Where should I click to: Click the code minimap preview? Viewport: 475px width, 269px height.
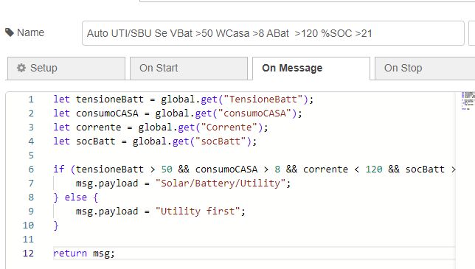[x=468, y=101]
